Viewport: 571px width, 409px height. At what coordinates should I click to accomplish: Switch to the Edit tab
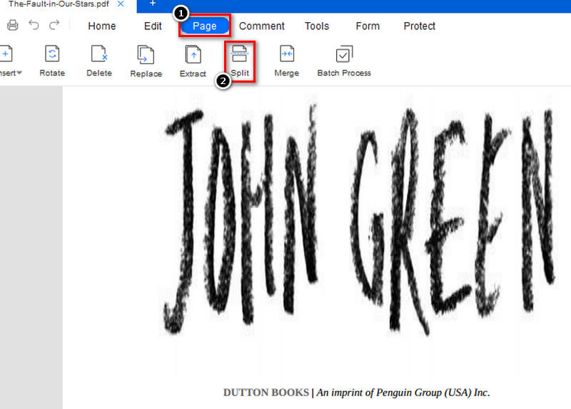(x=153, y=26)
